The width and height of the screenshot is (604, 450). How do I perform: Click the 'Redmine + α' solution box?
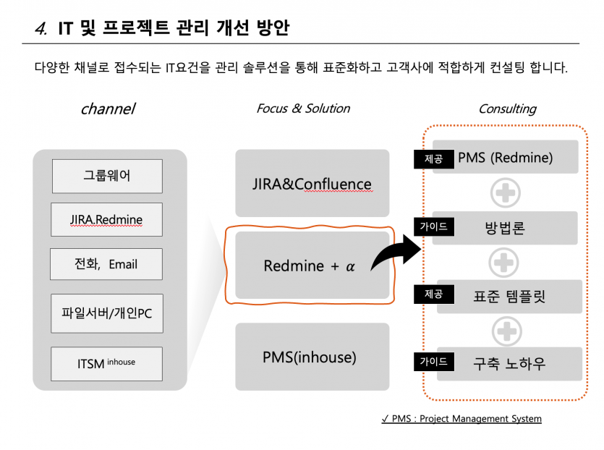(312, 265)
